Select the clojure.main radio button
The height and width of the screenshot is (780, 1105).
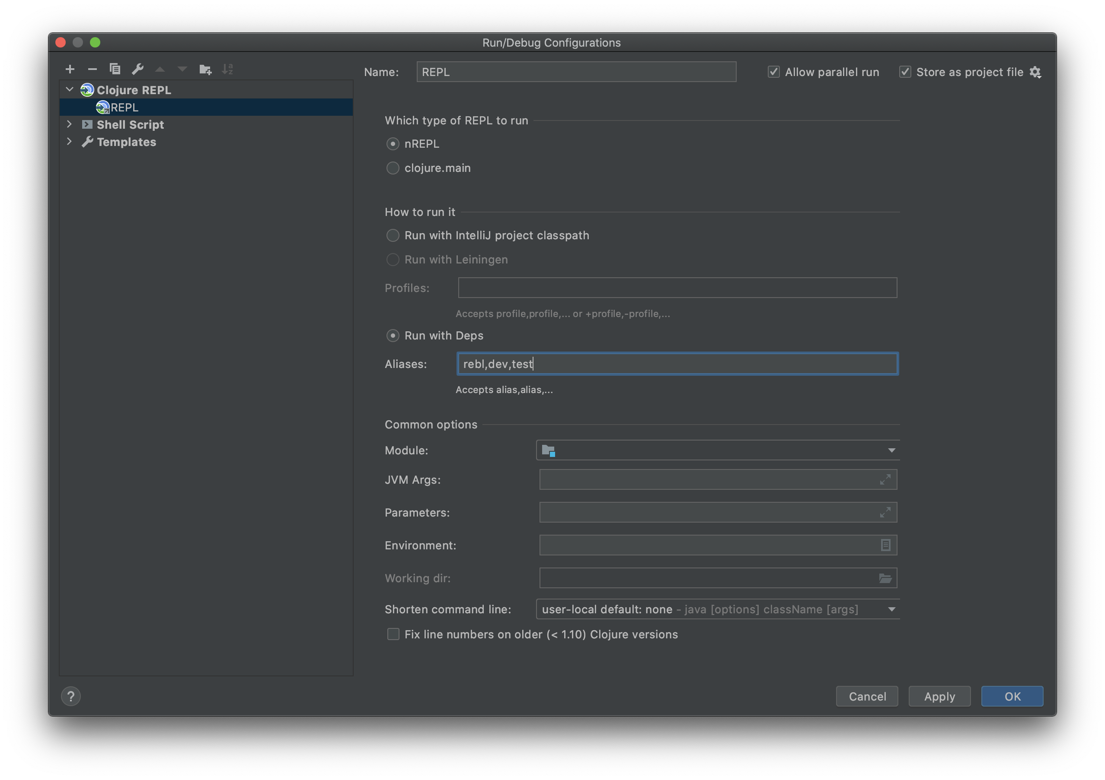[x=393, y=168]
